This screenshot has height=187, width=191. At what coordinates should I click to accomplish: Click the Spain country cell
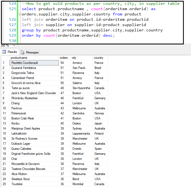[100, 149]
